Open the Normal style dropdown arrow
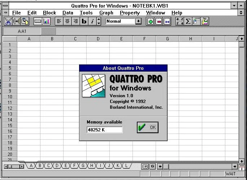This screenshot has width=247, height=180. point(138,21)
